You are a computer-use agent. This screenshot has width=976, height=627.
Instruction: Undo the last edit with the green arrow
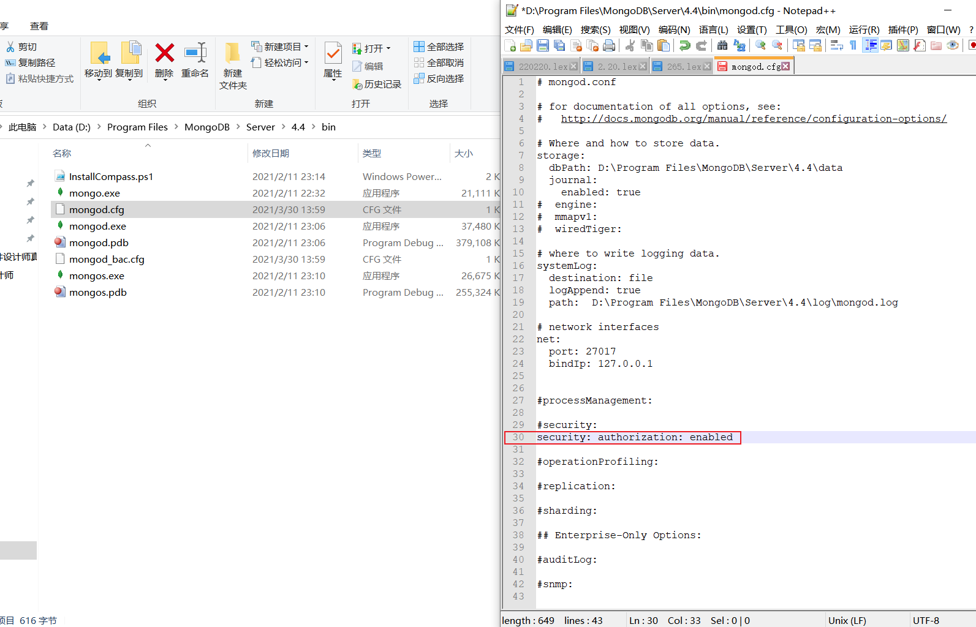coord(684,45)
